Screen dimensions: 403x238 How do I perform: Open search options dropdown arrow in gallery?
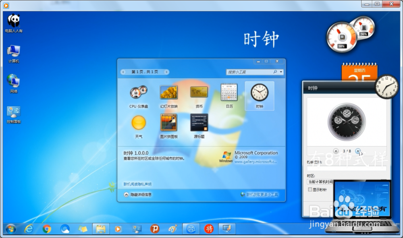click(281, 72)
